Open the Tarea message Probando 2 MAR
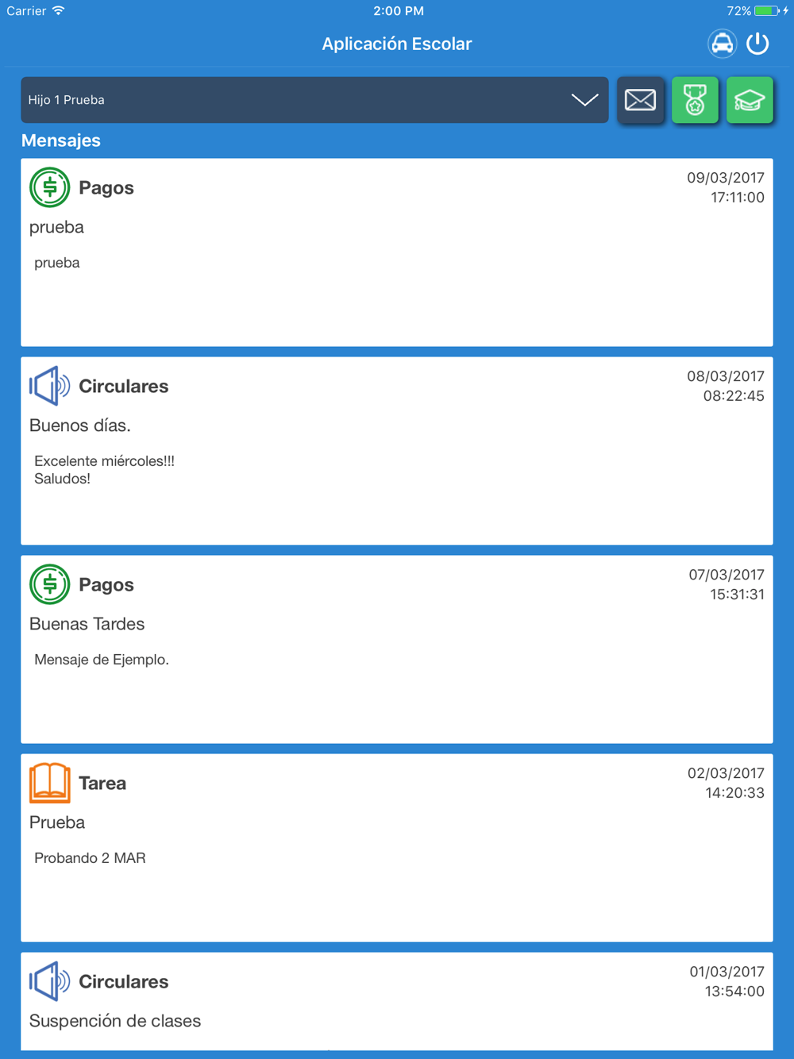 pos(397,848)
